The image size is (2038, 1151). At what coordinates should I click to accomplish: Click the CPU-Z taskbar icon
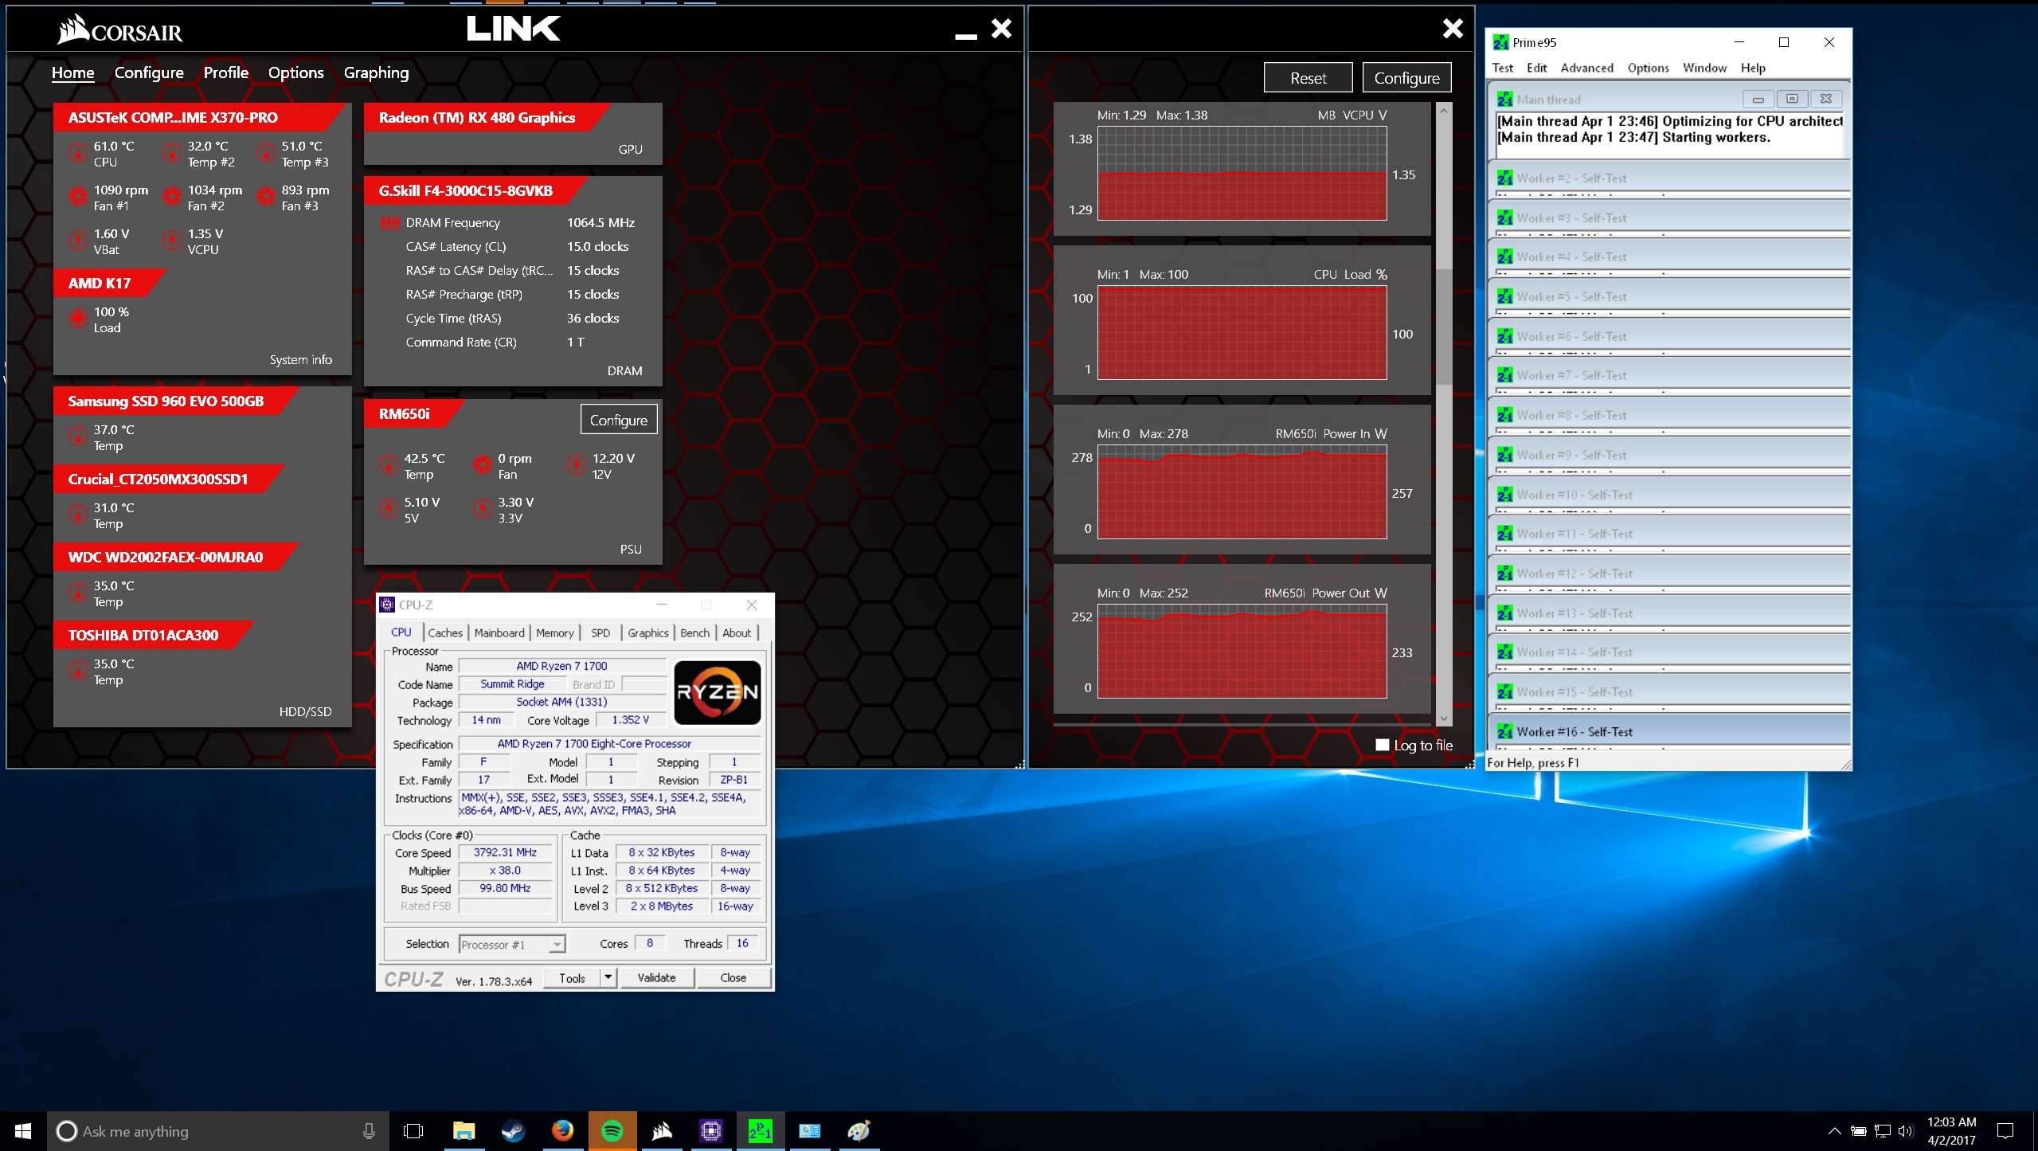click(x=710, y=1131)
